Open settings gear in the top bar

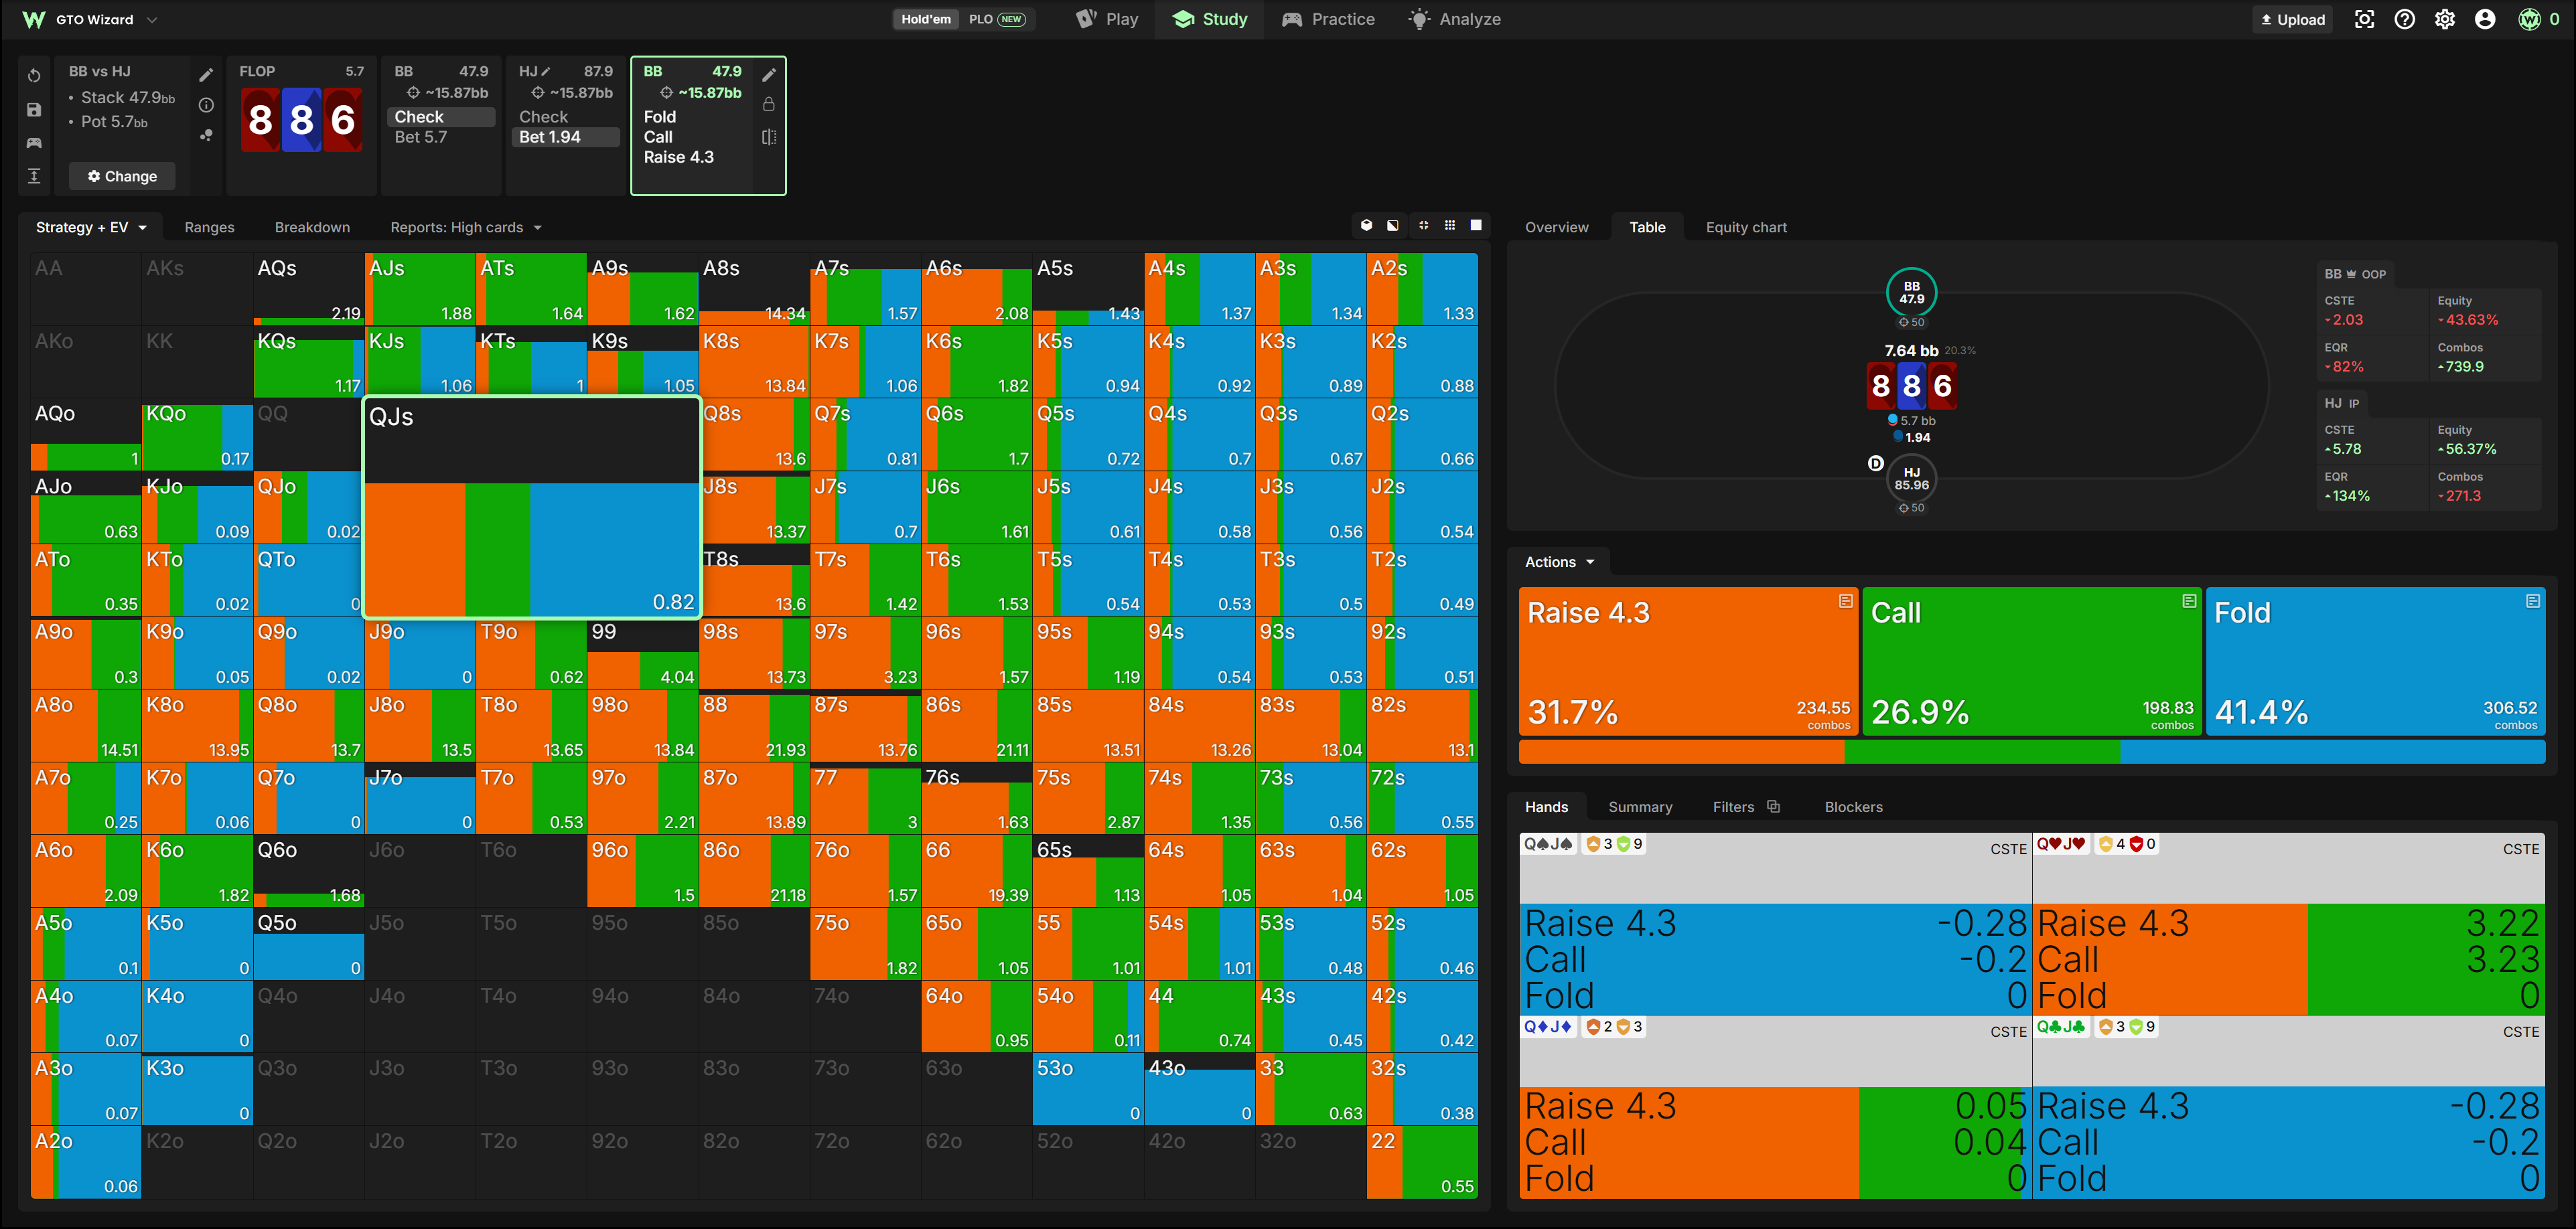click(2444, 19)
